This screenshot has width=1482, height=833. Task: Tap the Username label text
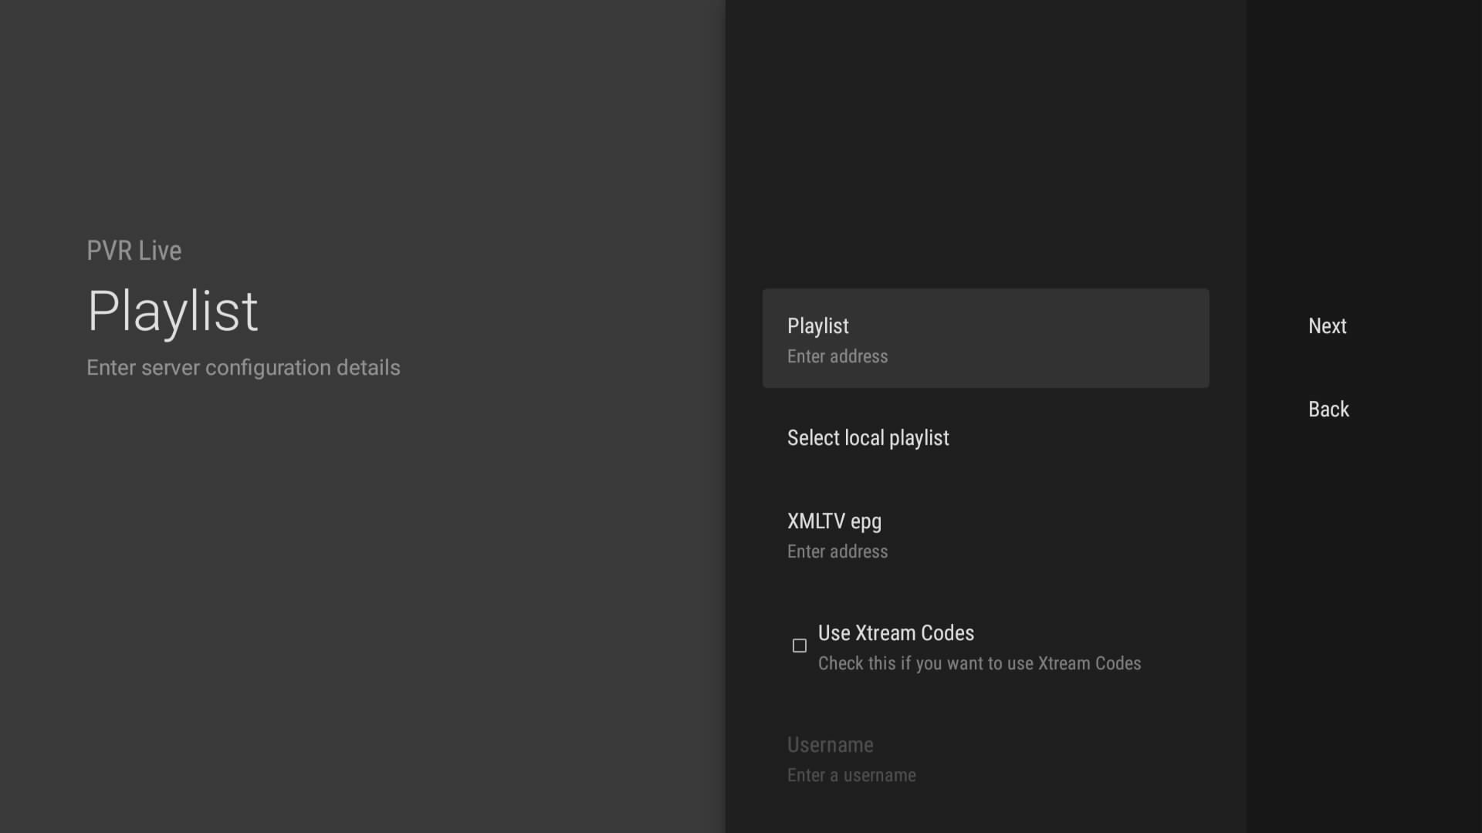[x=830, y=745]
